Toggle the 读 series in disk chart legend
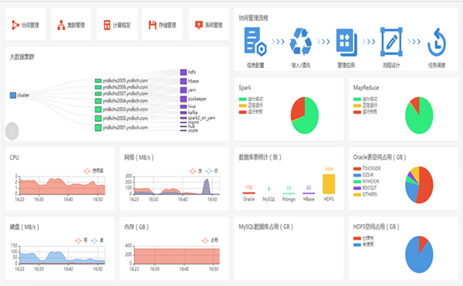Image resolution: width=463 pixels, height=286 pixels. pyautogui.click(x=97, y=241)
